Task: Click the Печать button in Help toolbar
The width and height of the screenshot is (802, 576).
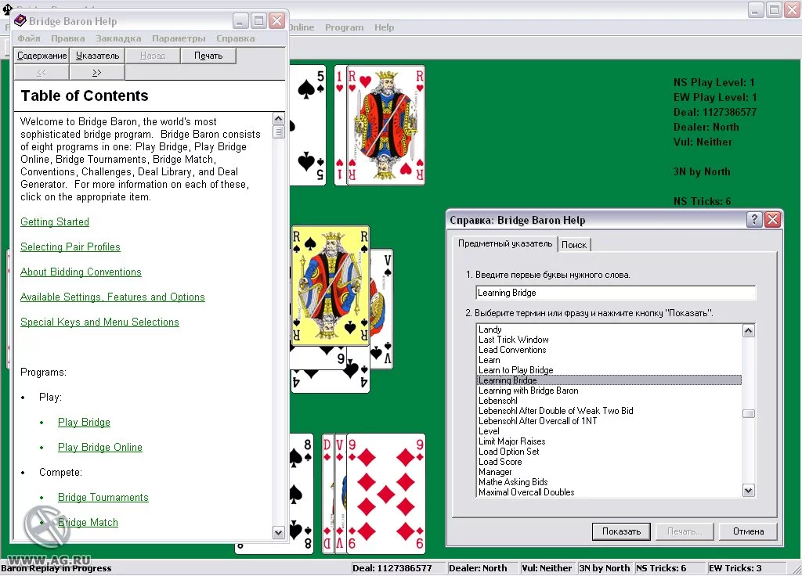Action: (x=208, y=56)
